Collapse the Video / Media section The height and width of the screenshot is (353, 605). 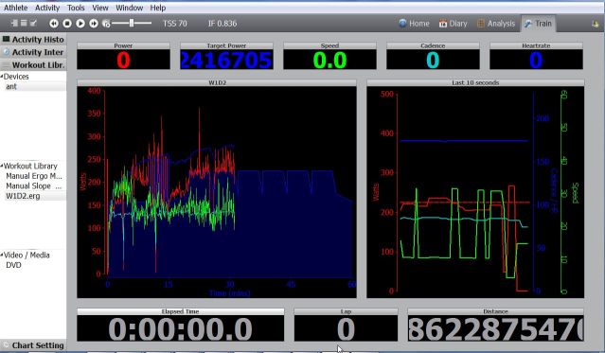pyautogui.click(x=2, y=255)
